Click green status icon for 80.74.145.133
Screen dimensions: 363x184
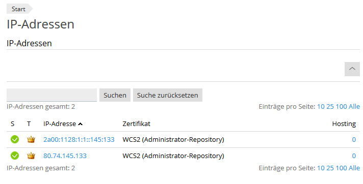click(x=15, y=156)
